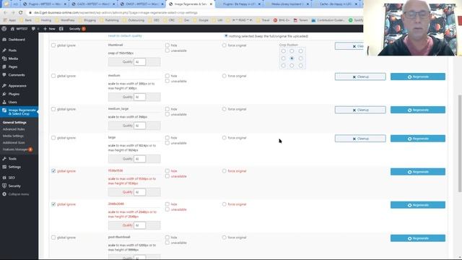Screen dimensions: 462x260
Task: Tick global ignore for the medium_large size
Action: (53, 109)
